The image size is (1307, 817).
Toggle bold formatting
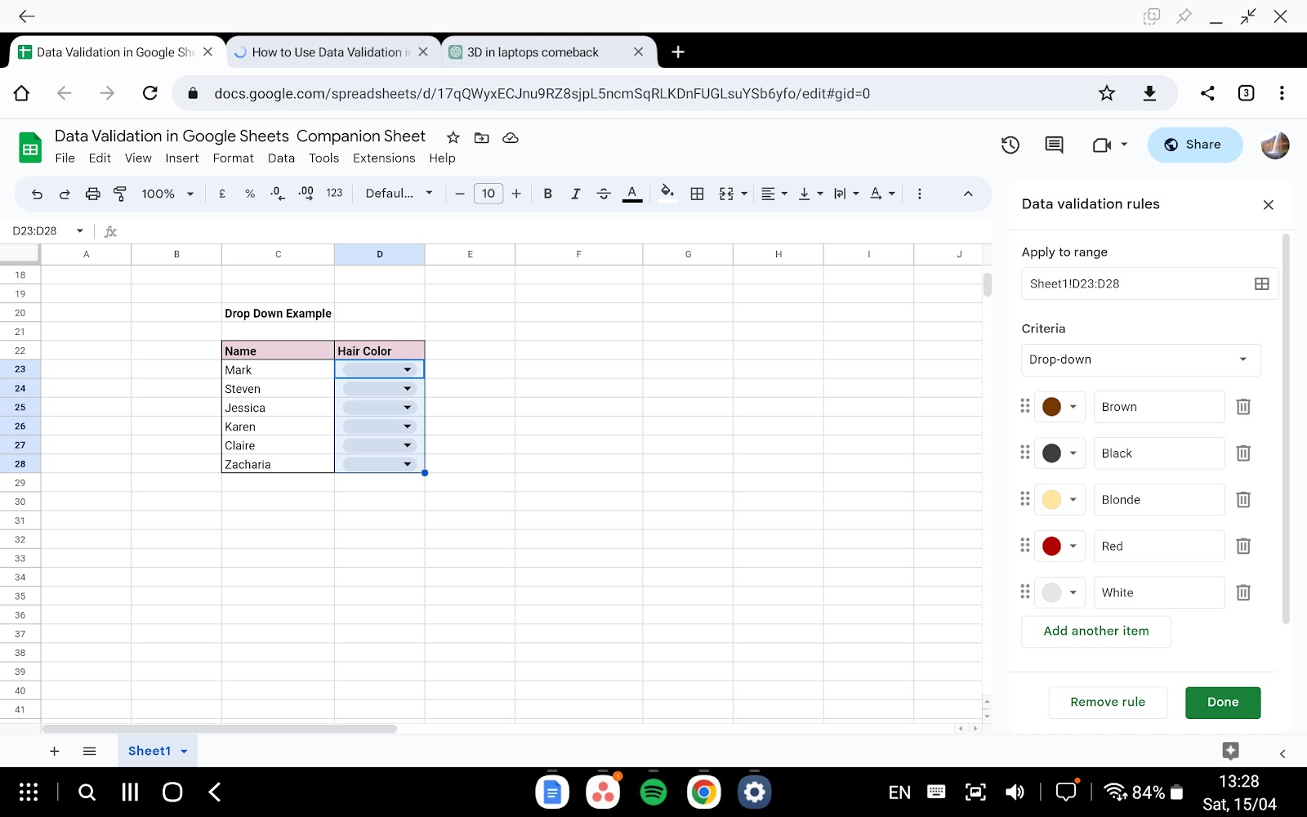547,194
